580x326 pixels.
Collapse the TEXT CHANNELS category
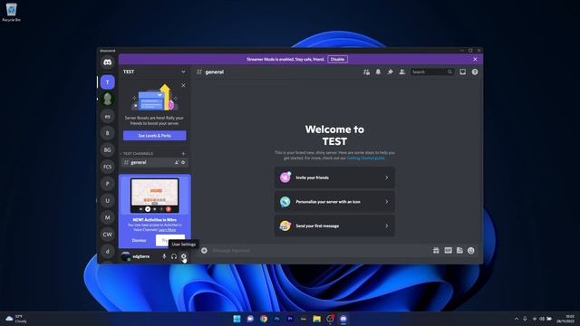138,153
